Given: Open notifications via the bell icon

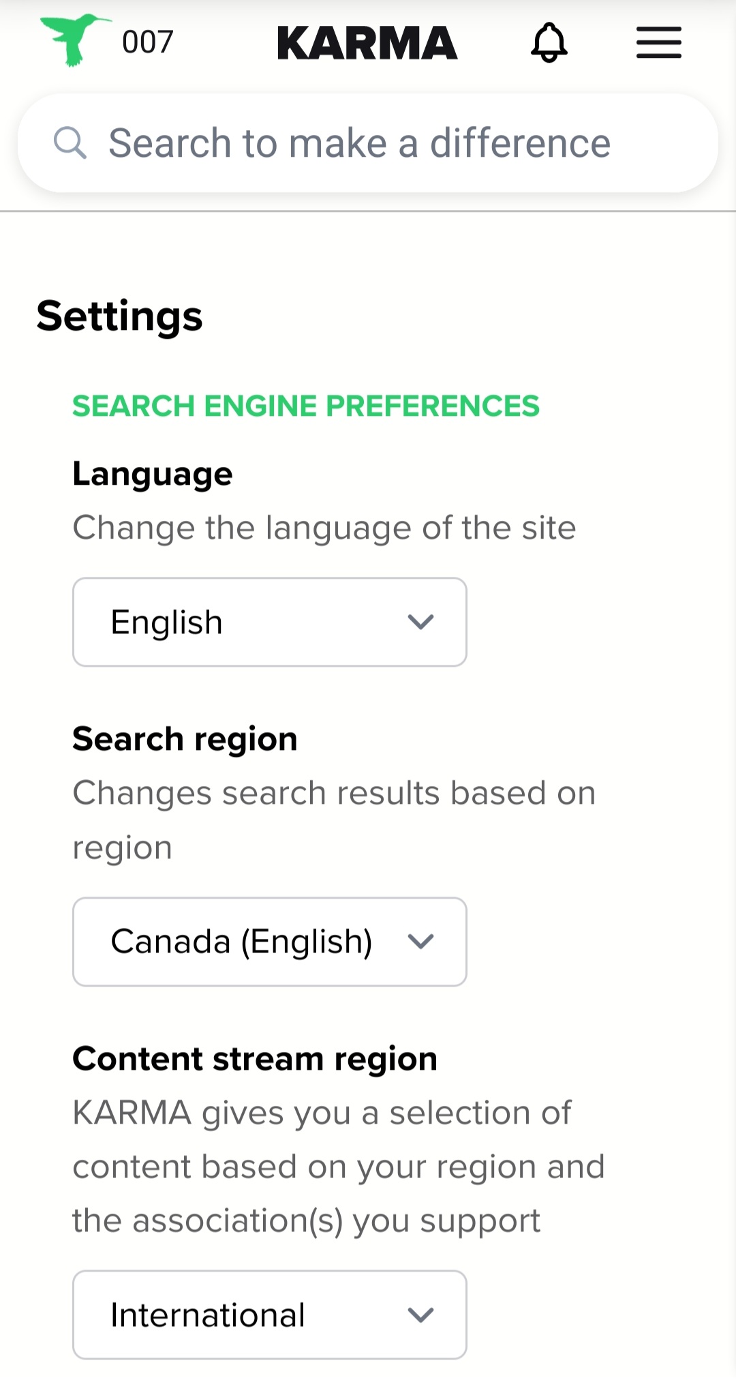Looking at the screenshot, I should coord(549,42).
